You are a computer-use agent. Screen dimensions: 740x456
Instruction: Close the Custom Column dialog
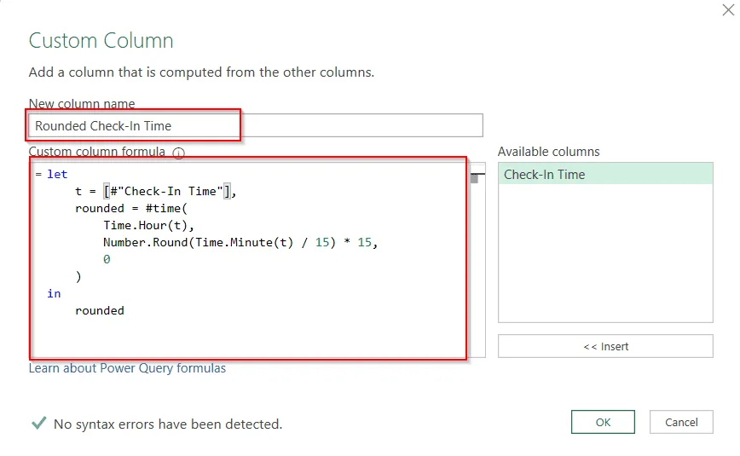click(x=728, y=9)
